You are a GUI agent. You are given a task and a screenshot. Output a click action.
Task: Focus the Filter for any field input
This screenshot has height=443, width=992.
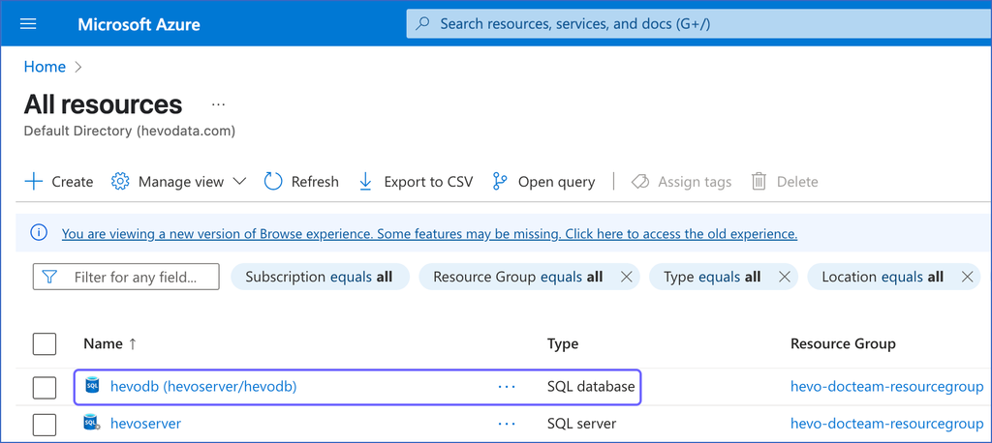[126, 277]
